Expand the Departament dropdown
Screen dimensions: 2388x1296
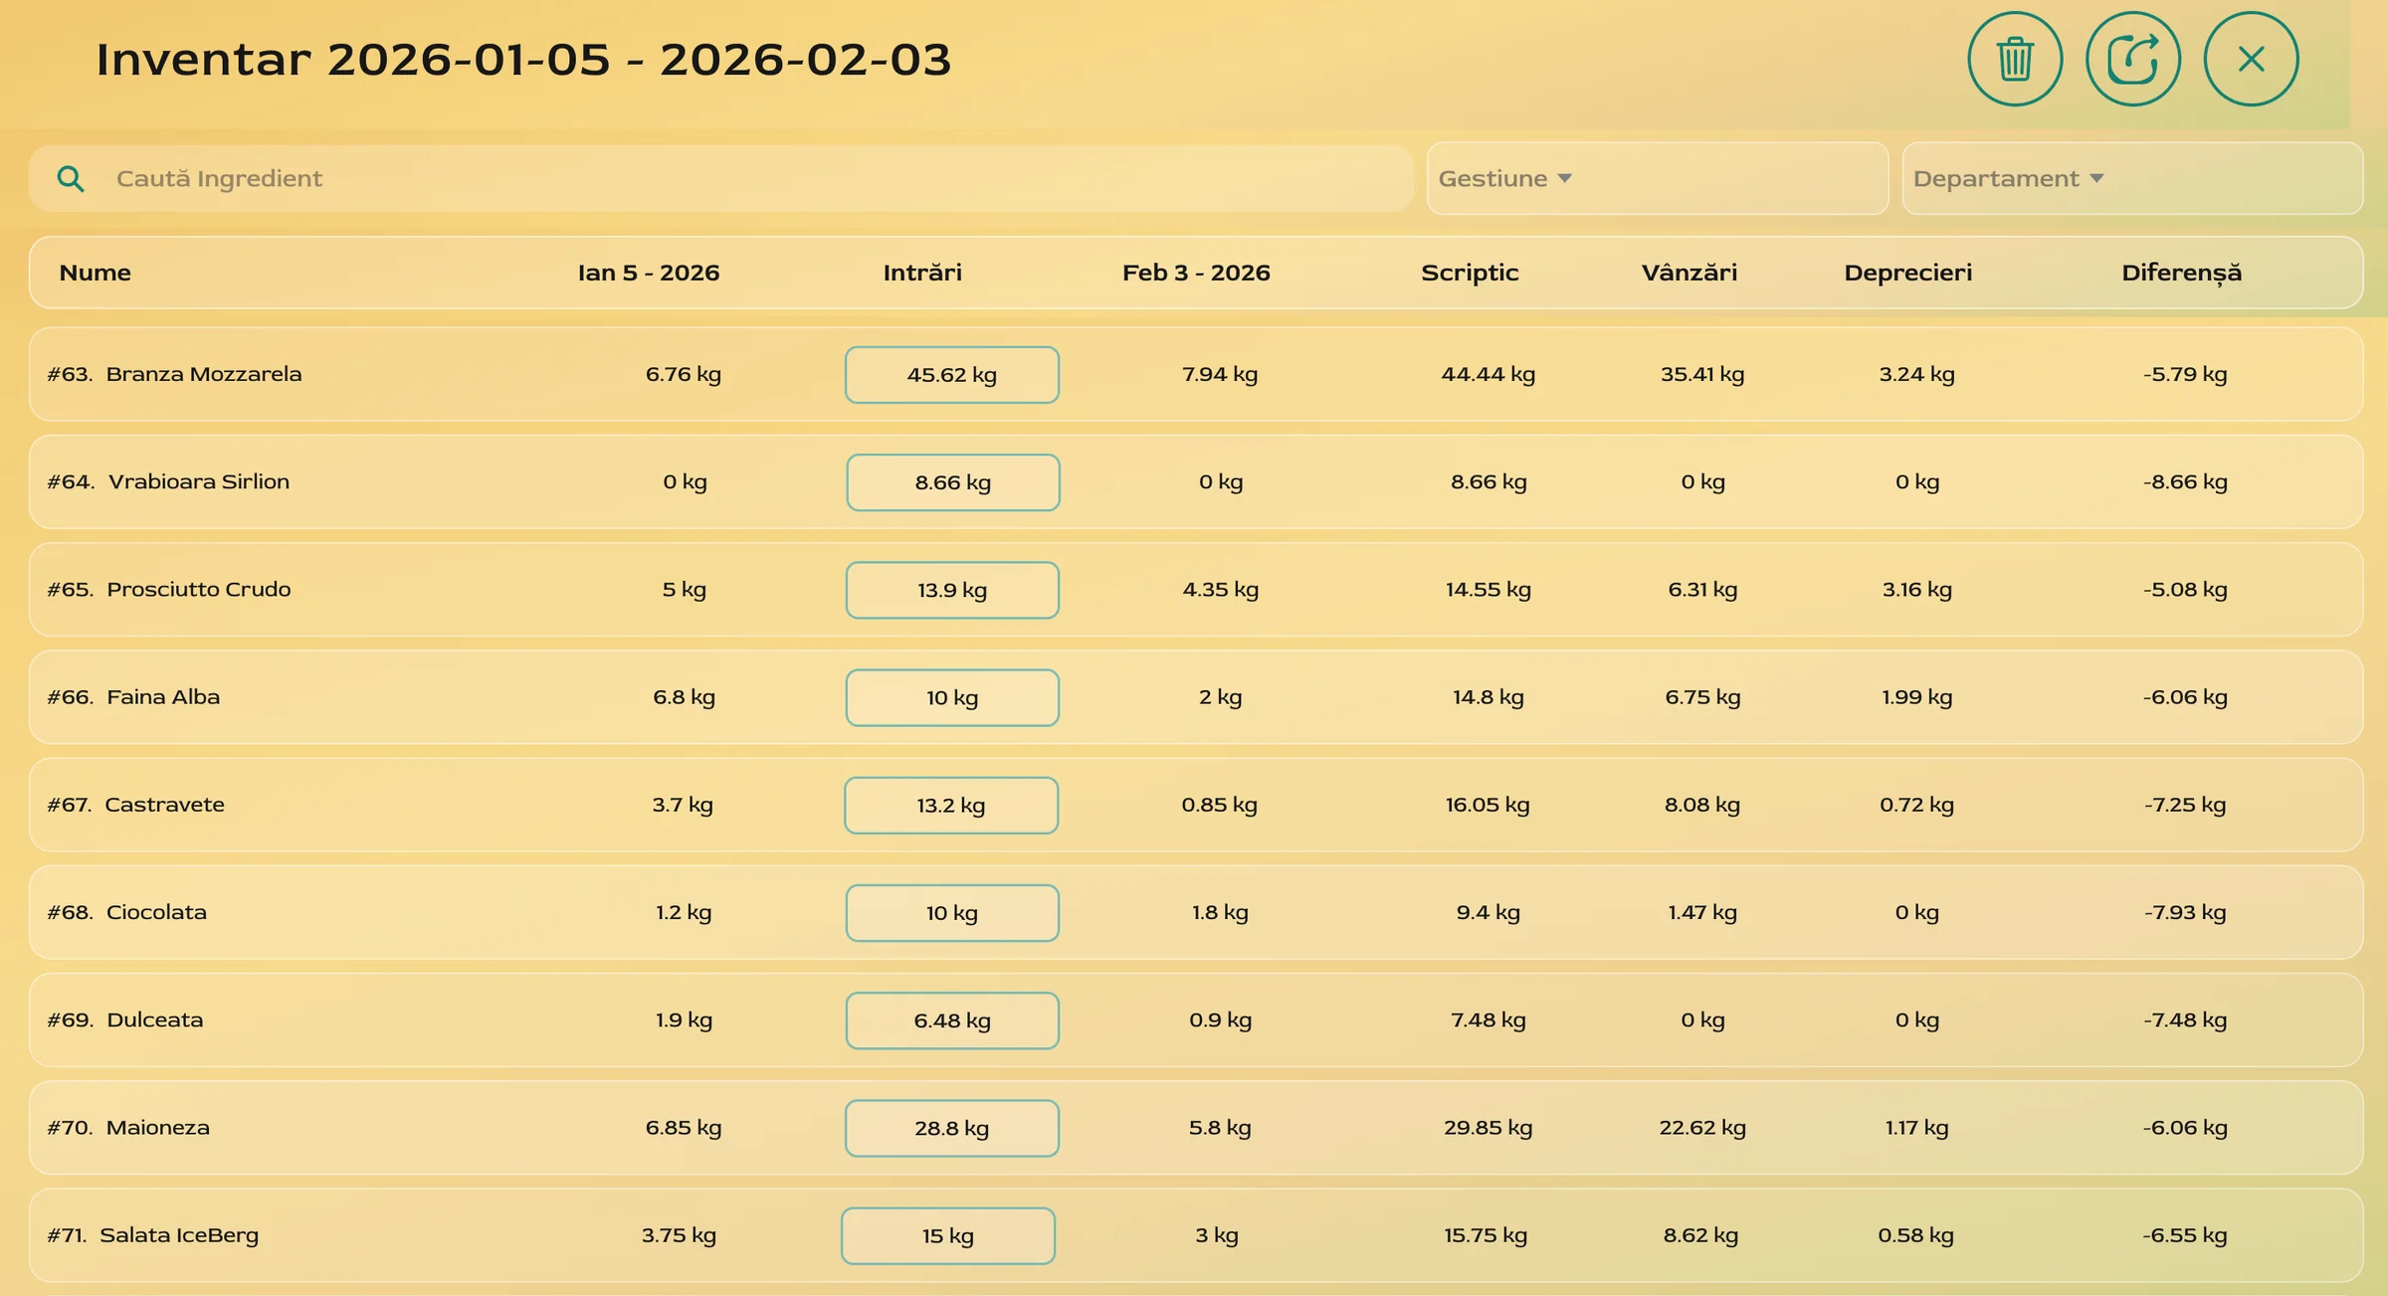point(2131,179)
